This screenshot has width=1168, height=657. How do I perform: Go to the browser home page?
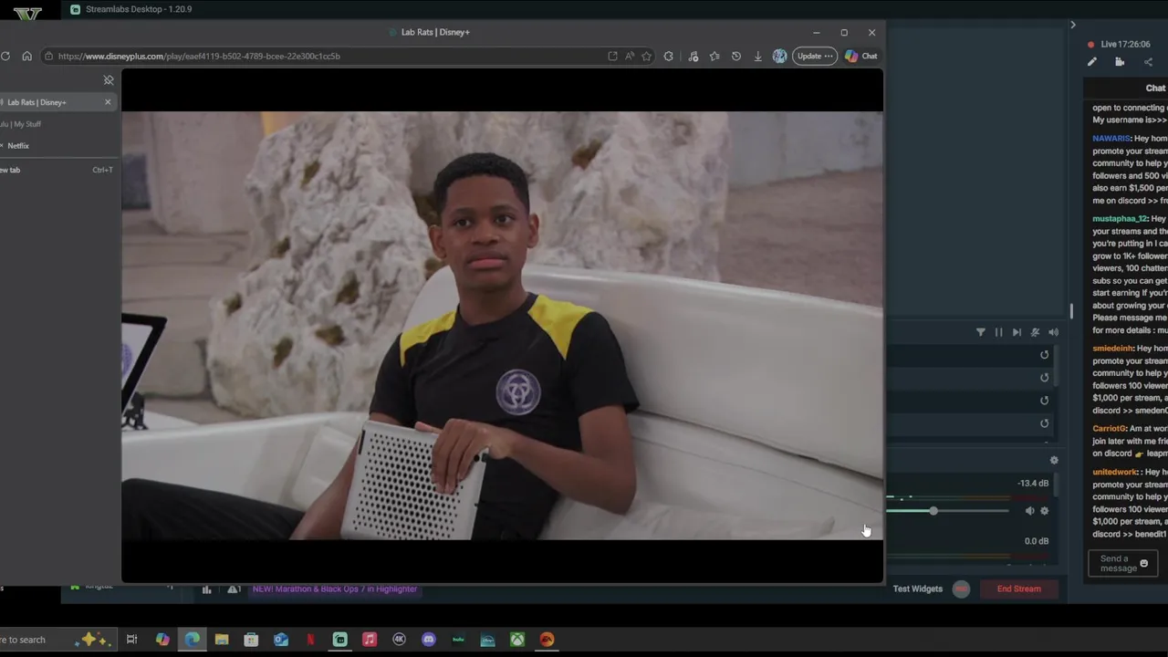(26, 56)
